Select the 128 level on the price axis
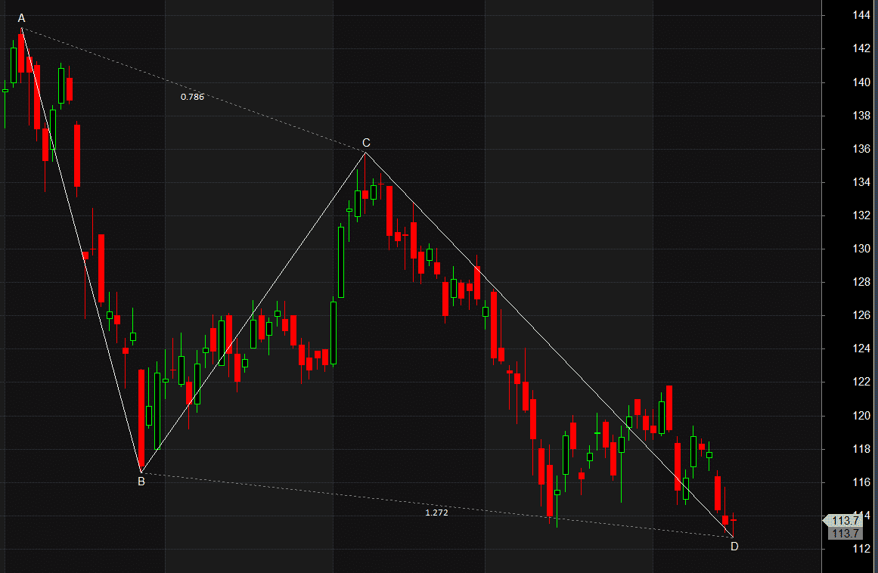 click(861, 282)
